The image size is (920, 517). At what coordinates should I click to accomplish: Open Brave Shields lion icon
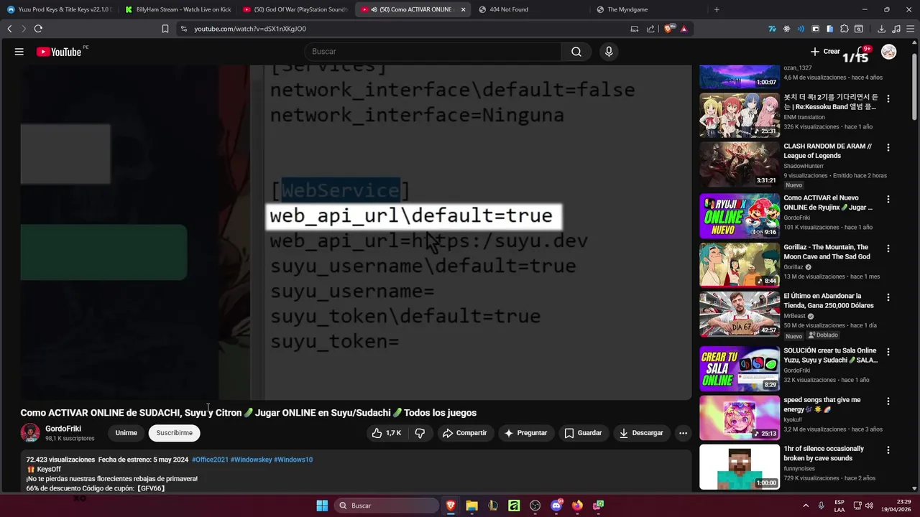point(668,29)
